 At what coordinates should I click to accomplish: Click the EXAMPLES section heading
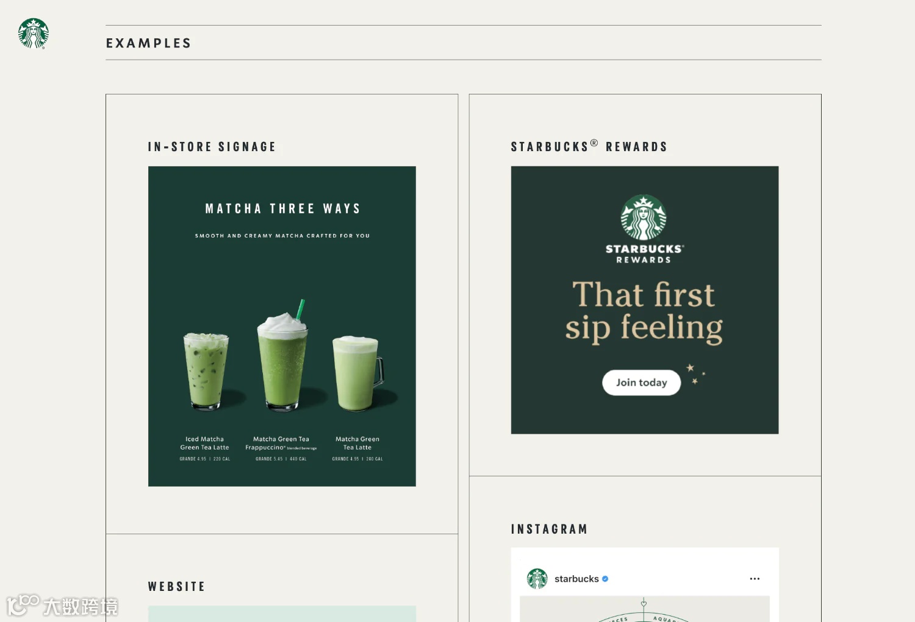(x=149, y=43)
